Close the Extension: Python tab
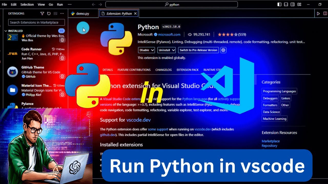The height and width of the screenshot is (184, 328). [x=135, y=14]
